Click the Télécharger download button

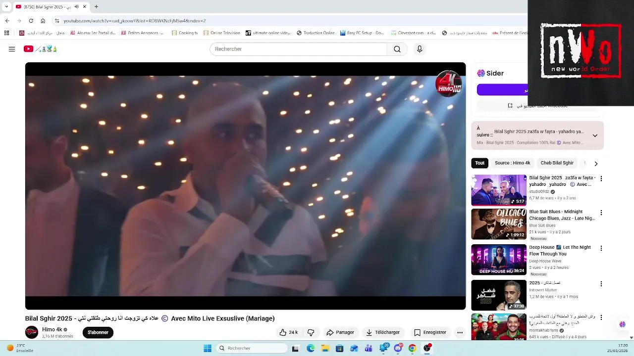(383, 332)
